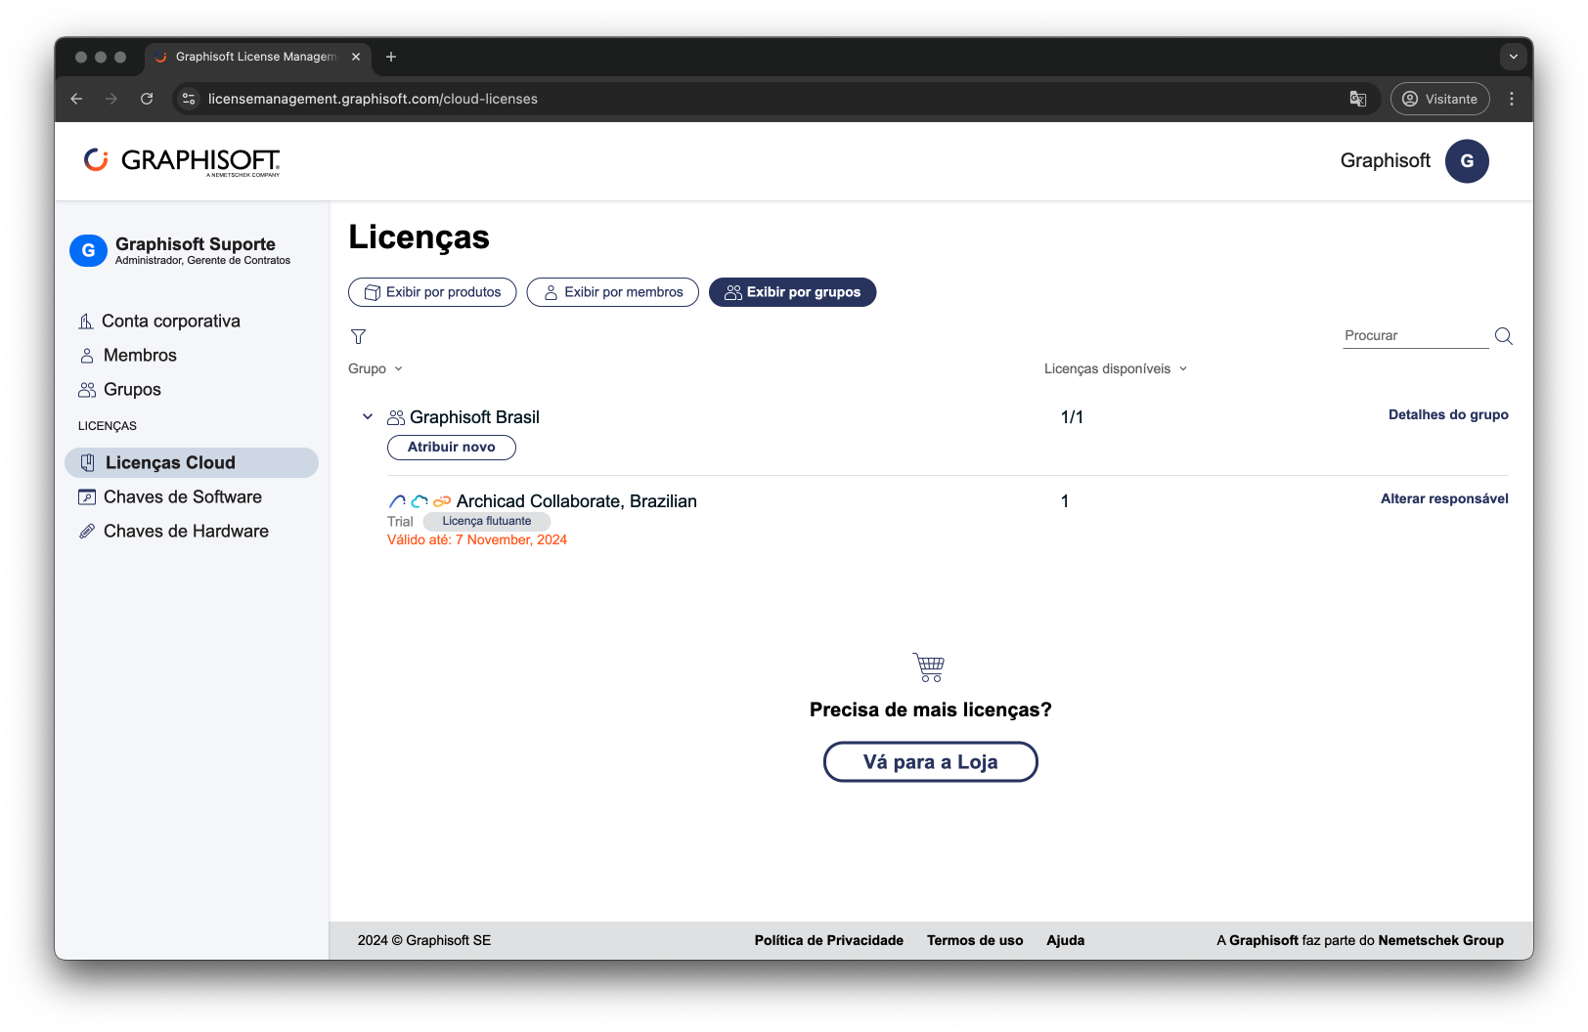Click the filter funnel icon
Image resolution: width=1588 pixels, height=1032 pixels.
point(358,337)
